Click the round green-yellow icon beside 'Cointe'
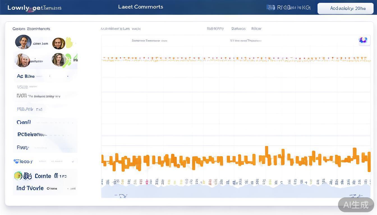Image resolution: width=377 pixels, height=215 pixels. click(x=18, y=176)
